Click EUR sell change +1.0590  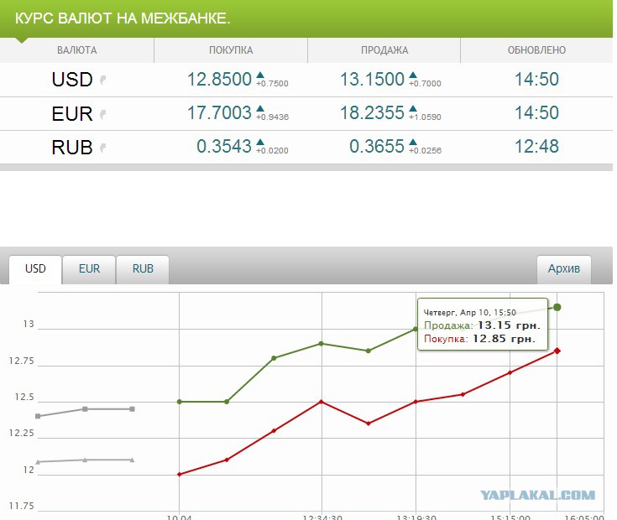coord(425,117)
